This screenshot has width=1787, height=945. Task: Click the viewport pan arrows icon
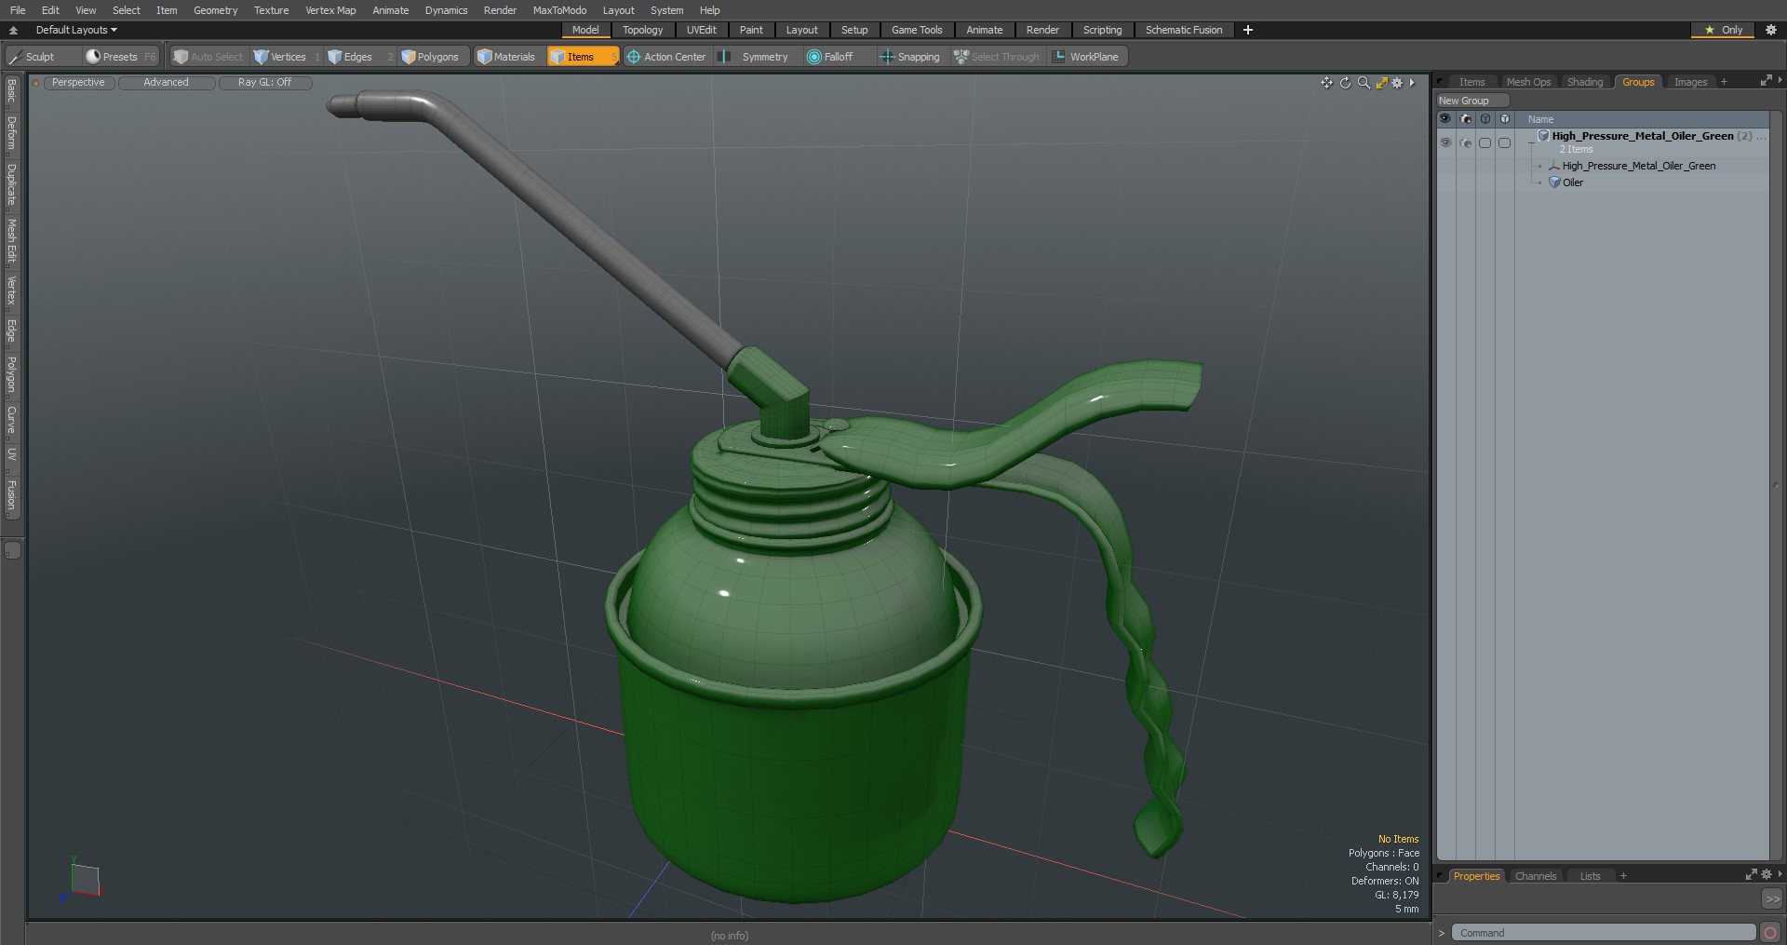(1326, 83)
